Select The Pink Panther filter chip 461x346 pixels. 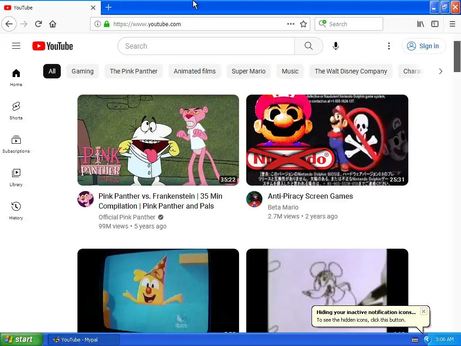(134, 71)
